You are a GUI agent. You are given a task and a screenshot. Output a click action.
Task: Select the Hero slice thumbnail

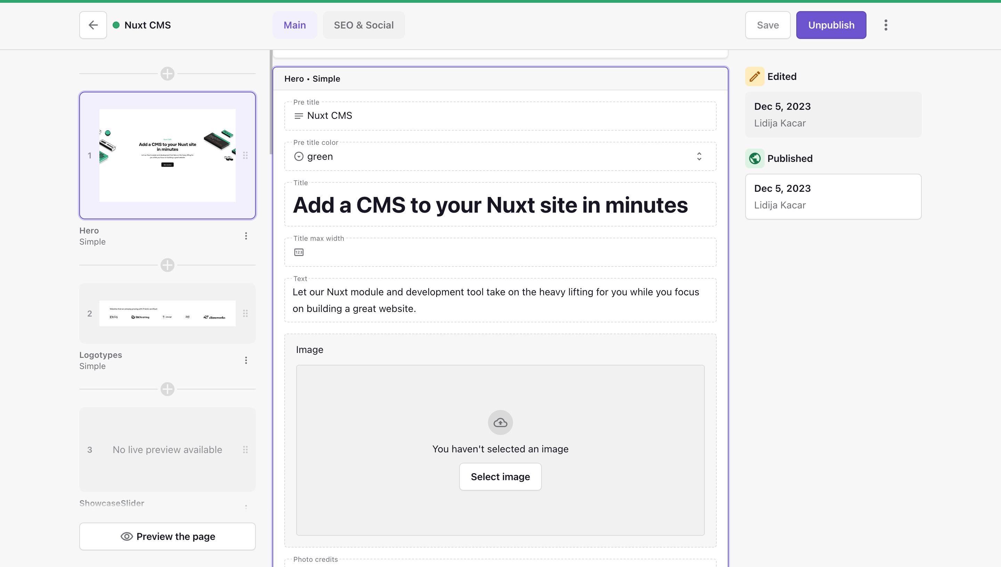coord(168,155)
